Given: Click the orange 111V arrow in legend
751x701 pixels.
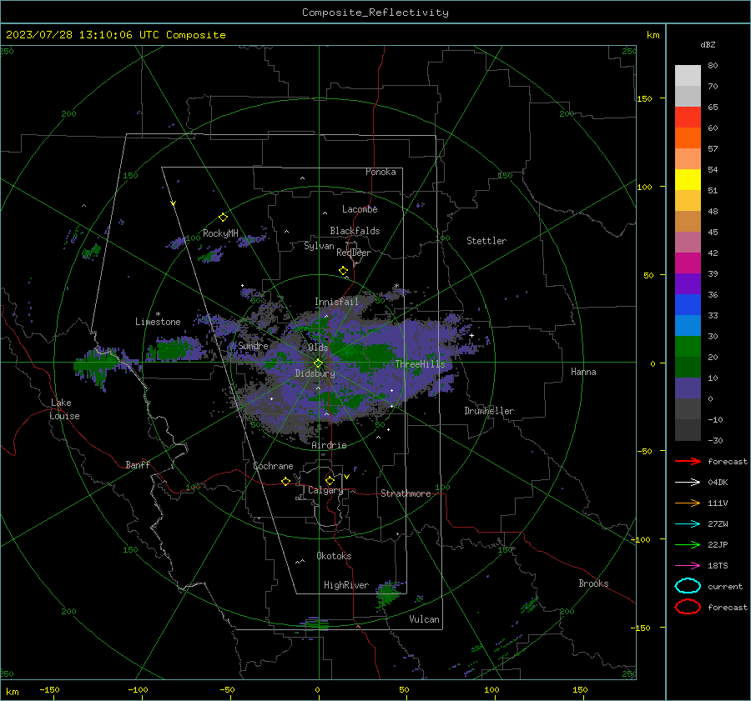Looking at the screenshot, I should point(688,503).
